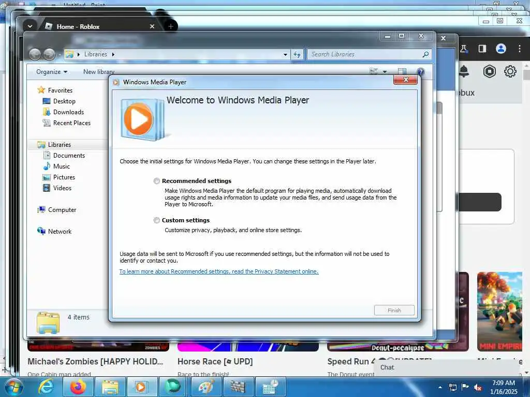
Task: Refresh the Libraries folder view
Action: point(297,54)
